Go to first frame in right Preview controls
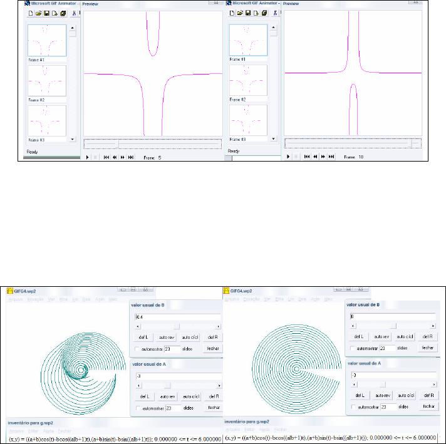446x444 pixels. tap(308, 157)
